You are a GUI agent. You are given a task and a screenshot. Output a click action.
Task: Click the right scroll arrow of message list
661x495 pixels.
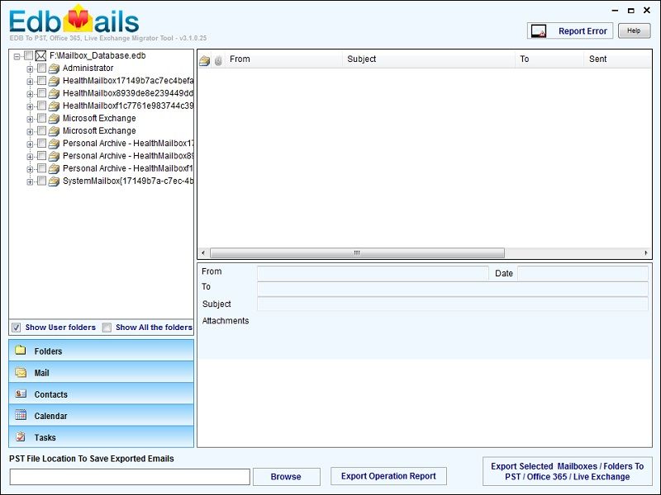coord(646,253)
